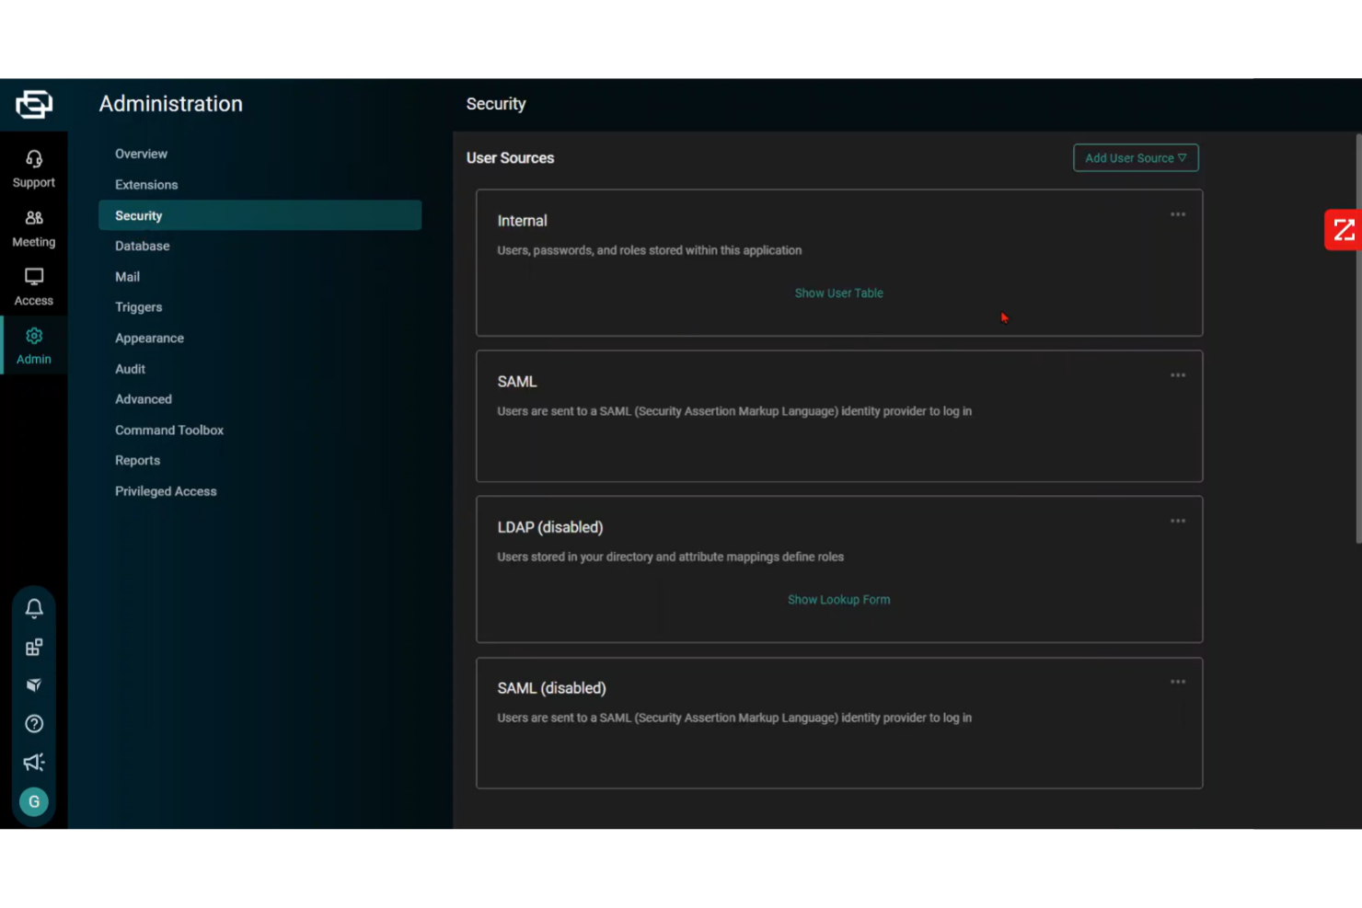Open the LDAP (disabled) options menu
Viewport: 1362px width, 908px height.
[x=1178, y=520]
